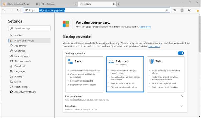The height and width of the screenshot is (118, 201).
Task: Add this page to favorites star
Action: pos(167,10)
